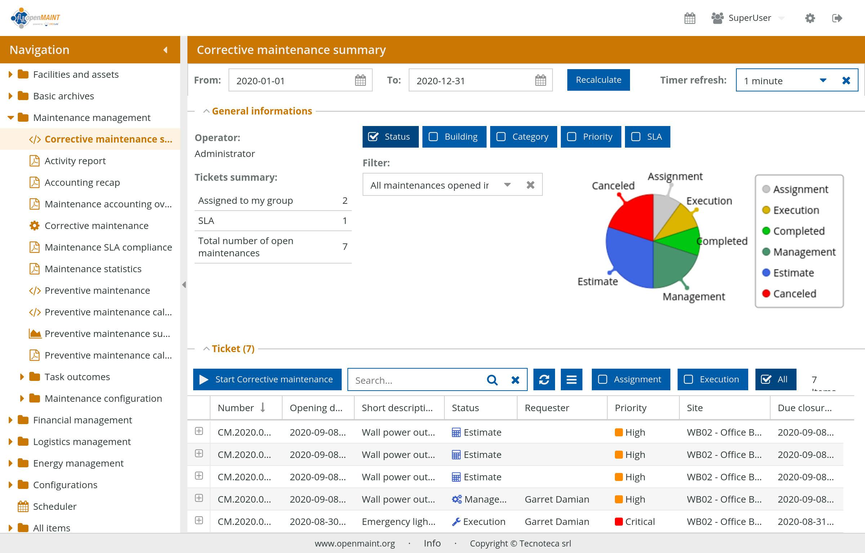Enable the Assignment ticket filter checkbox
The width and height of the screenshot is (865, 553).
pos(603,379)
